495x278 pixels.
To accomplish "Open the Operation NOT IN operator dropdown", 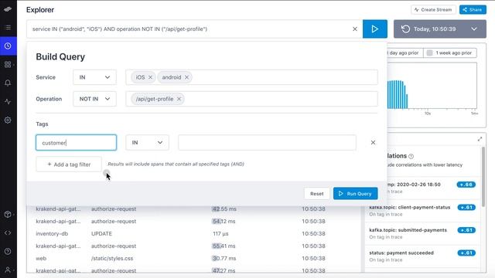I will 94,99.
